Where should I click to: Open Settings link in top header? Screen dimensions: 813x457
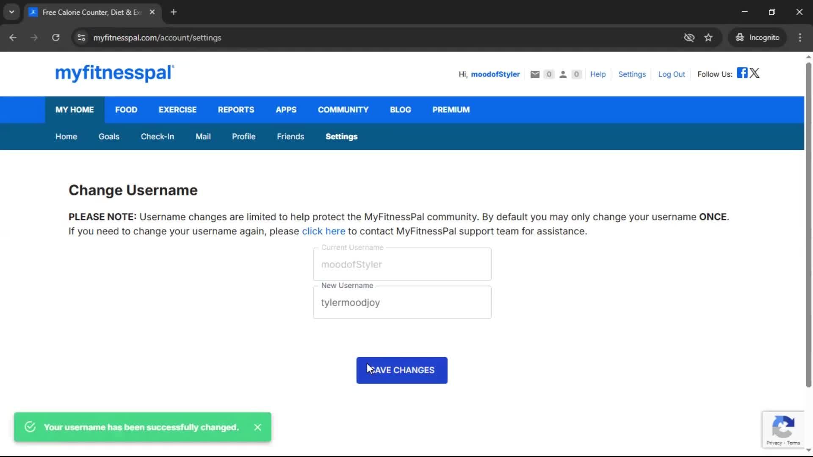[632, 74]
